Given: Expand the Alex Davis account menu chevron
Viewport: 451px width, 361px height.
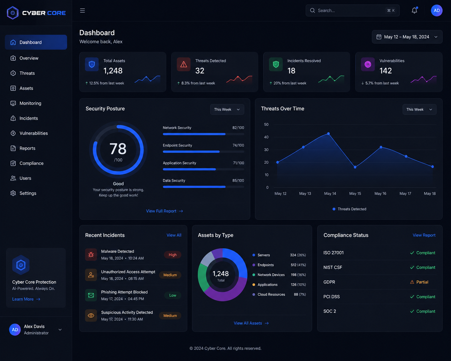Looking at the screenshot, I should [60, 329].
